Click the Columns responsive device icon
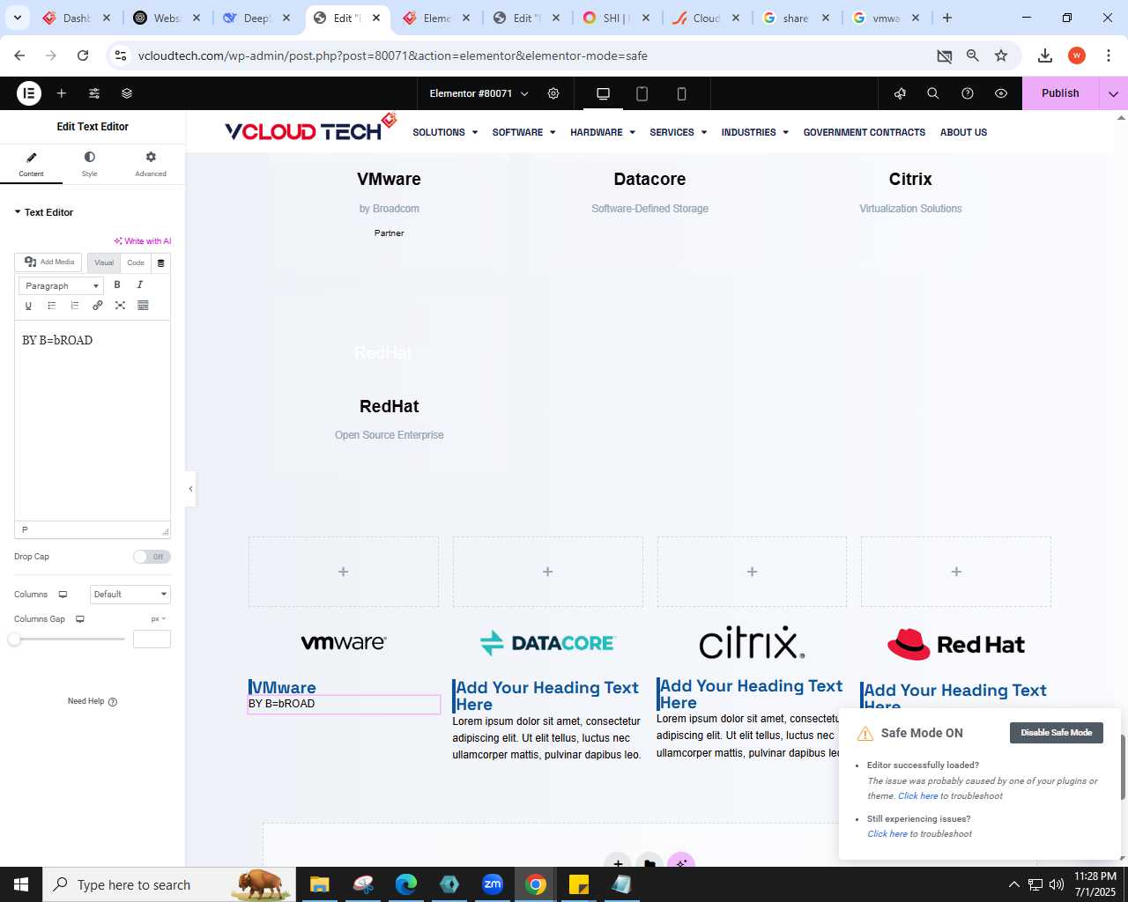Image resolution: width=1128 pixels, height=902 pixels. pos(63,595)
